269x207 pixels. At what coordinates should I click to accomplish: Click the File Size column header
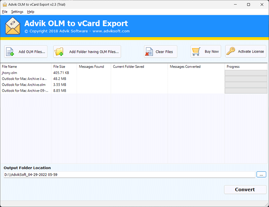pos(64,67)
